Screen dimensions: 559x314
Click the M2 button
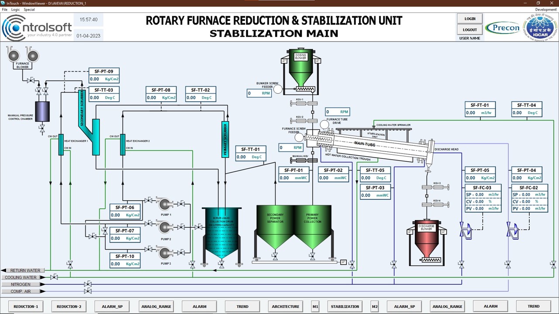pos(375,307)
